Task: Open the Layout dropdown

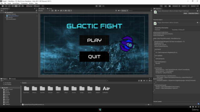Action: coord(194,6)
